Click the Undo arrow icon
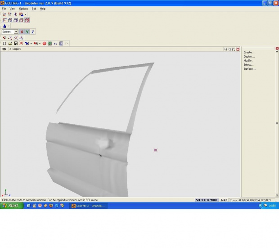The height and width of the screenshot is (248, 279). (55, 44)
